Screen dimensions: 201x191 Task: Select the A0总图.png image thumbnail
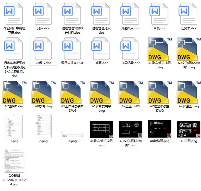pyautogui.click(x=189, y=129)
